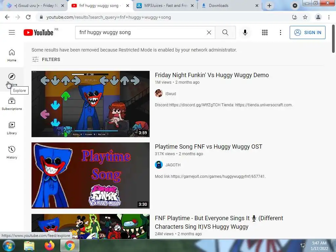Click the SIGN IN button

point(307,32)
